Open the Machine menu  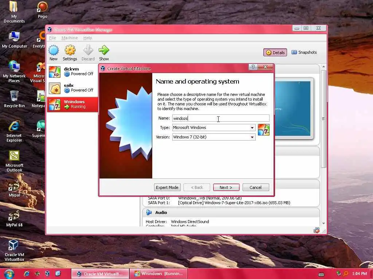pyautogui.click(x=70, y=38)
